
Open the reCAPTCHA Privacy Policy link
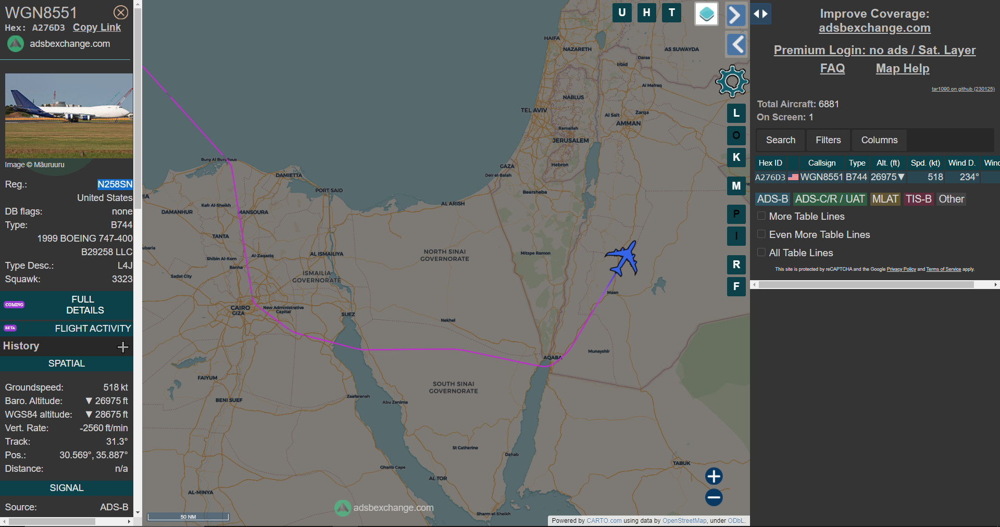tap(901, 269)
